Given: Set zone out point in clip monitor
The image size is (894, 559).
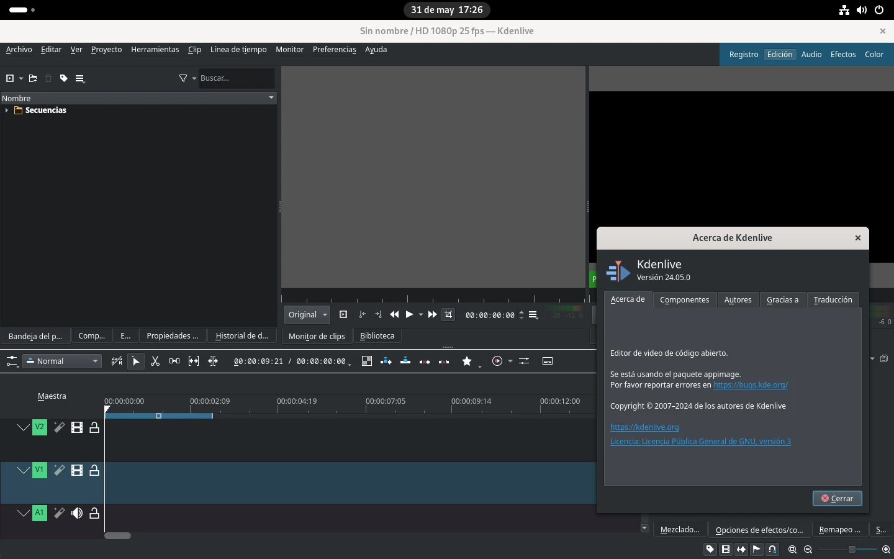Looking at the screenshot, I should 378,314.
